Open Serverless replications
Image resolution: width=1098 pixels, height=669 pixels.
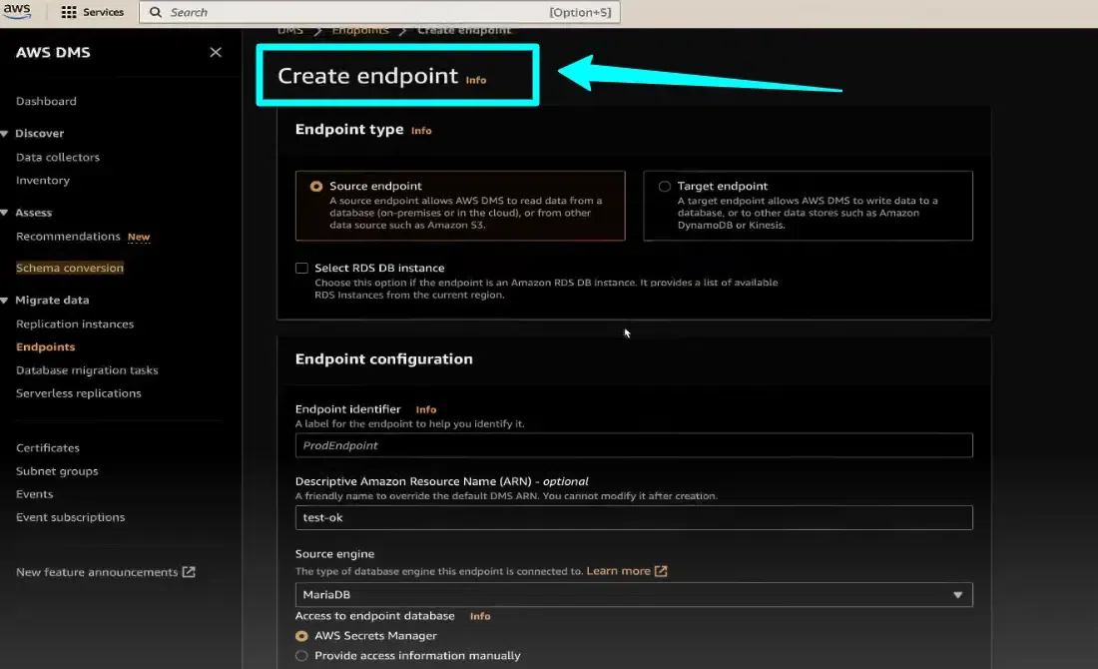pyautogui.click(x=79, y=393)
